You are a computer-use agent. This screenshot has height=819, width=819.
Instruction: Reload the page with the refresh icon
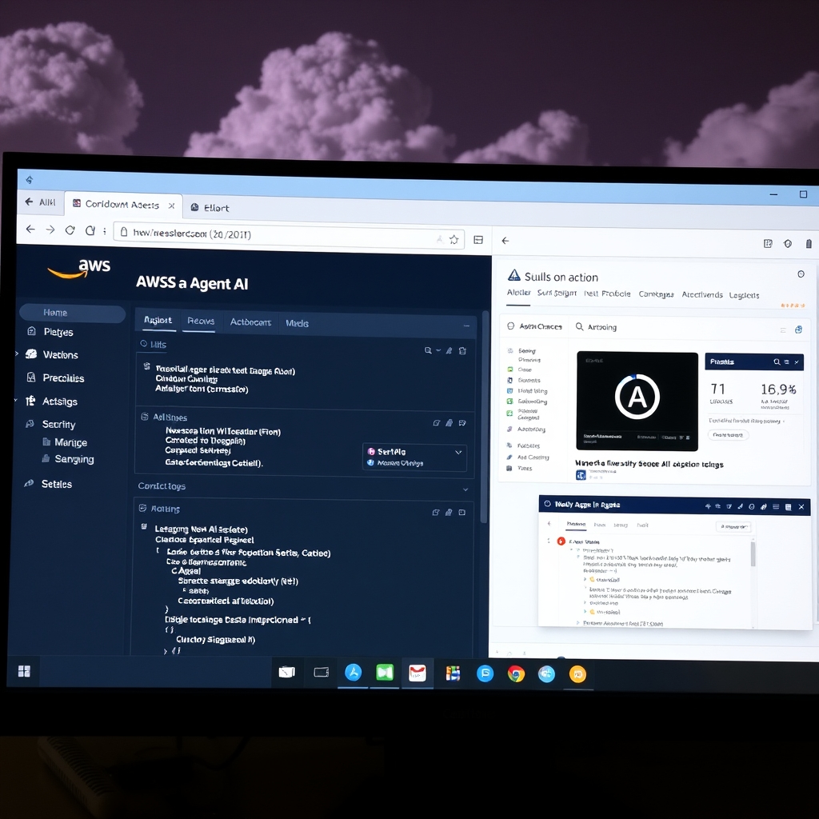coord(70,230)
